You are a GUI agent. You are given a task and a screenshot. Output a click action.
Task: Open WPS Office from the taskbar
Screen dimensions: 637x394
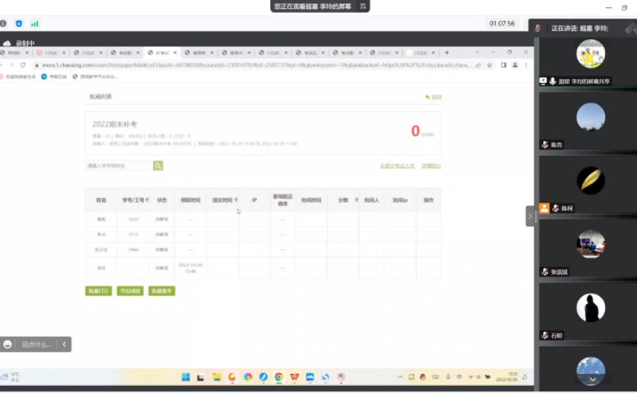tap(294, 377)
